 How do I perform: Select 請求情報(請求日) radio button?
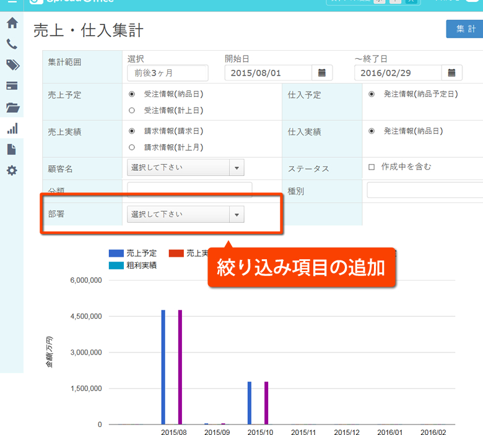[132, 131]
